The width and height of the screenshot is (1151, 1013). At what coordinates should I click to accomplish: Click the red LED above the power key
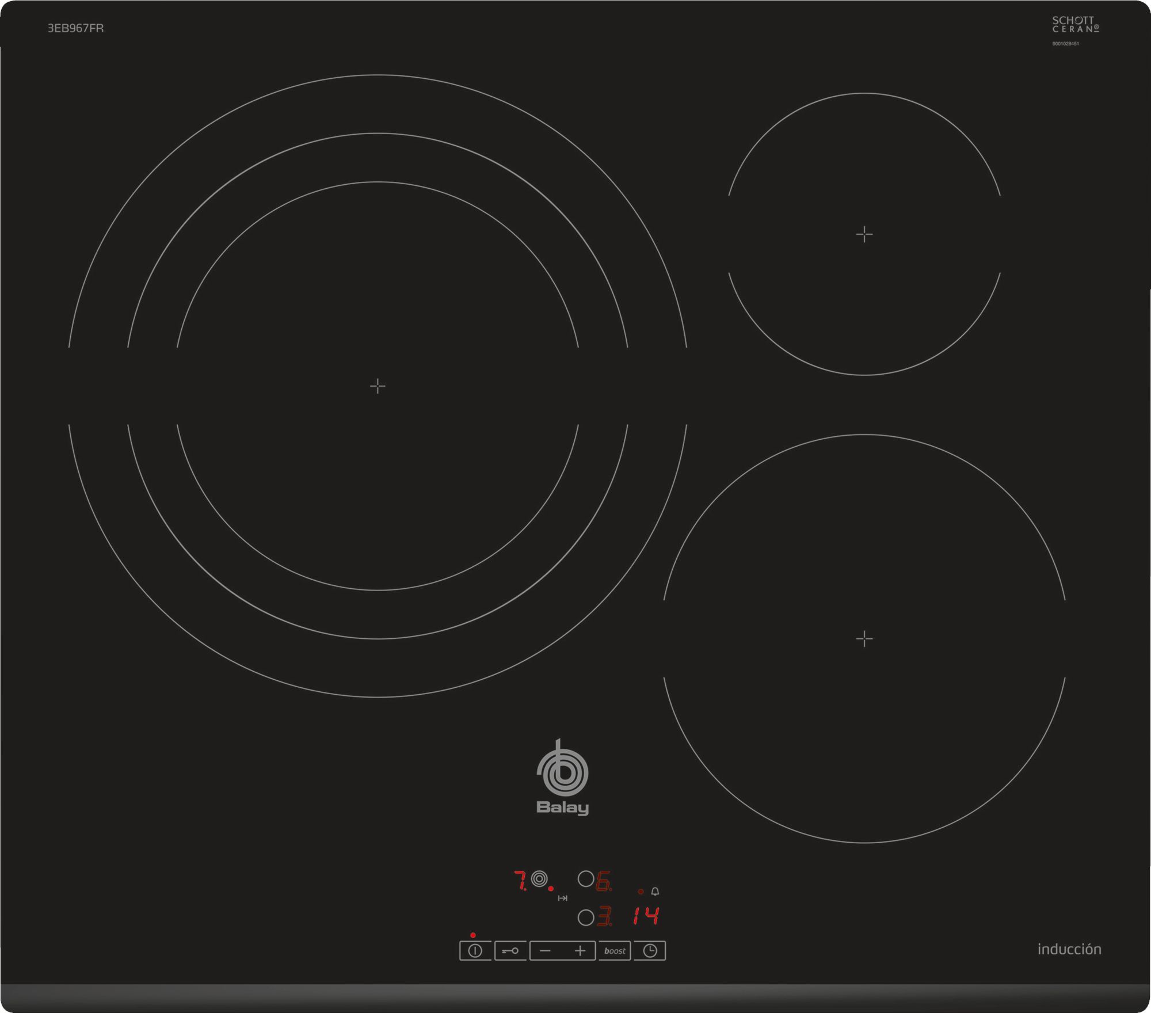(x=473, y=935)
